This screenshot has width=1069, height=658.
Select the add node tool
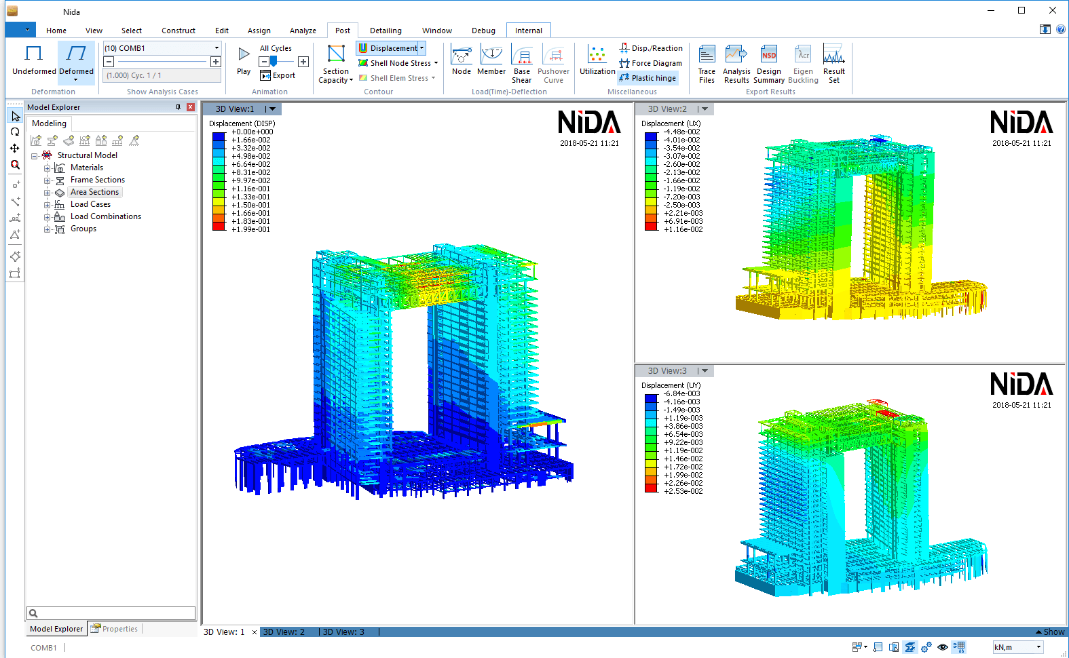point(15,185)
